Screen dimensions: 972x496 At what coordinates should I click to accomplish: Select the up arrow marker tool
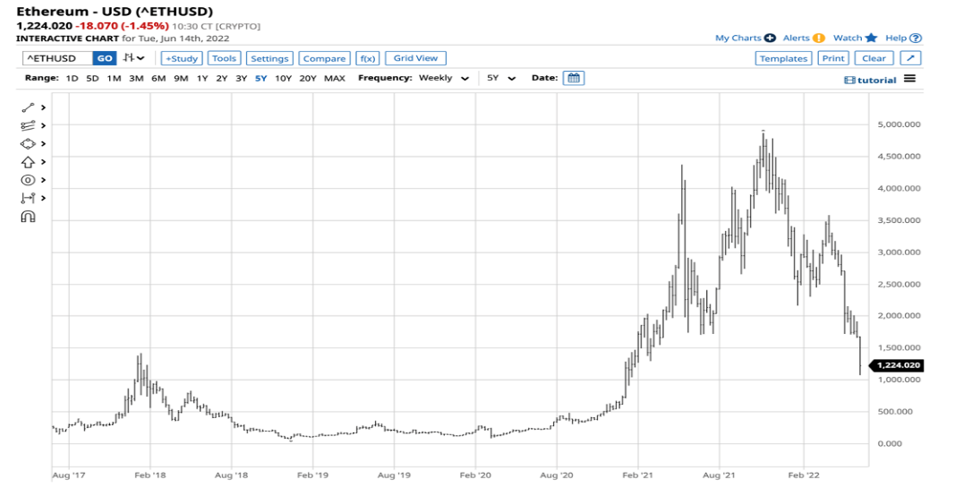28,162
